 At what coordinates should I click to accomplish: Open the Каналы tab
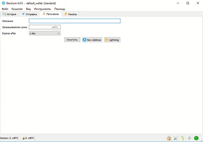[70, 14]
